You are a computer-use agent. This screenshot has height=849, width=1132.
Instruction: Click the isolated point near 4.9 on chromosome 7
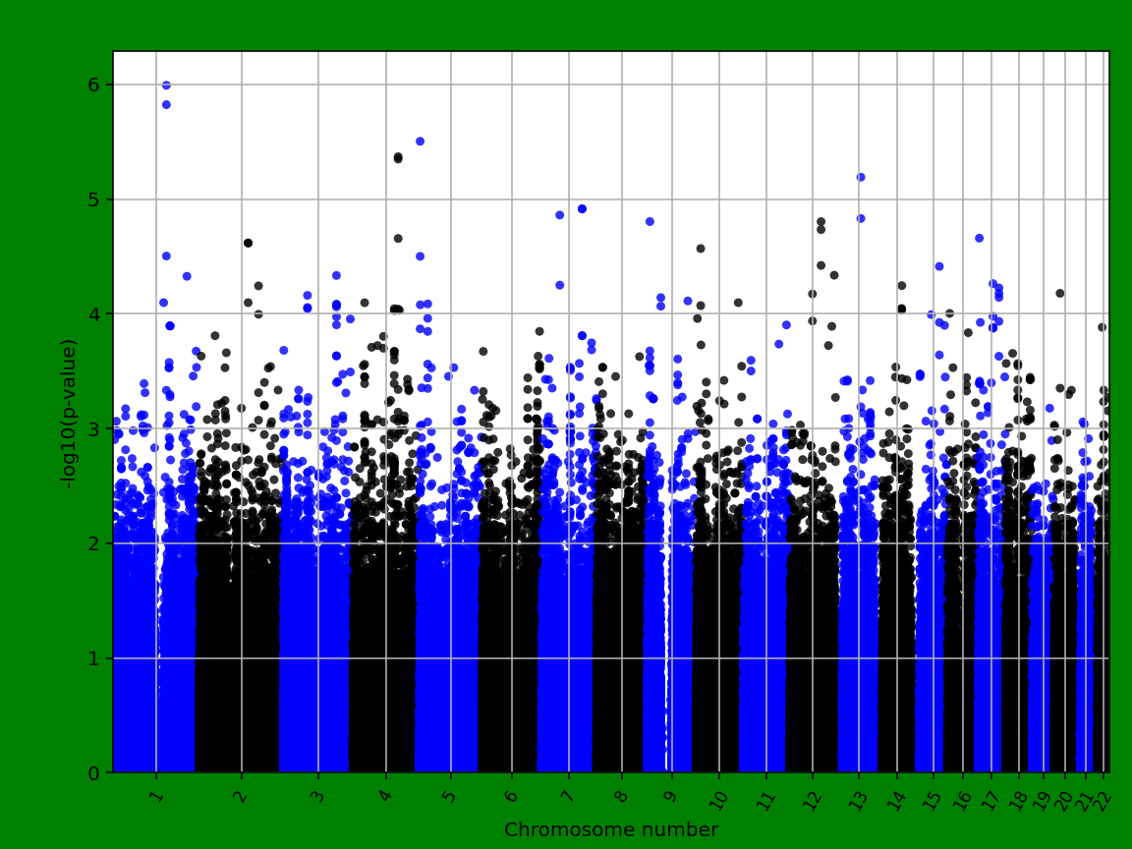tap(583, 208)
